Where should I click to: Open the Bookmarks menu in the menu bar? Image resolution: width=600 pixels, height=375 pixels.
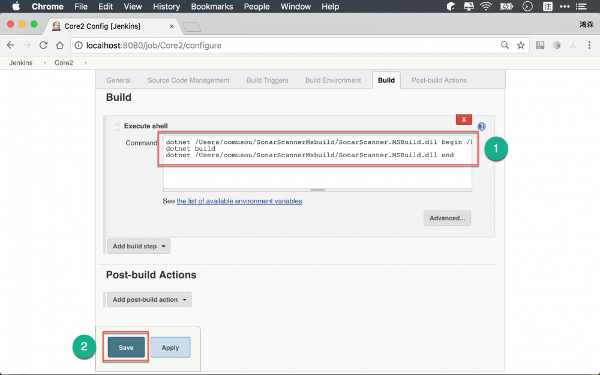pyautogui.click(x=212, y=7)
